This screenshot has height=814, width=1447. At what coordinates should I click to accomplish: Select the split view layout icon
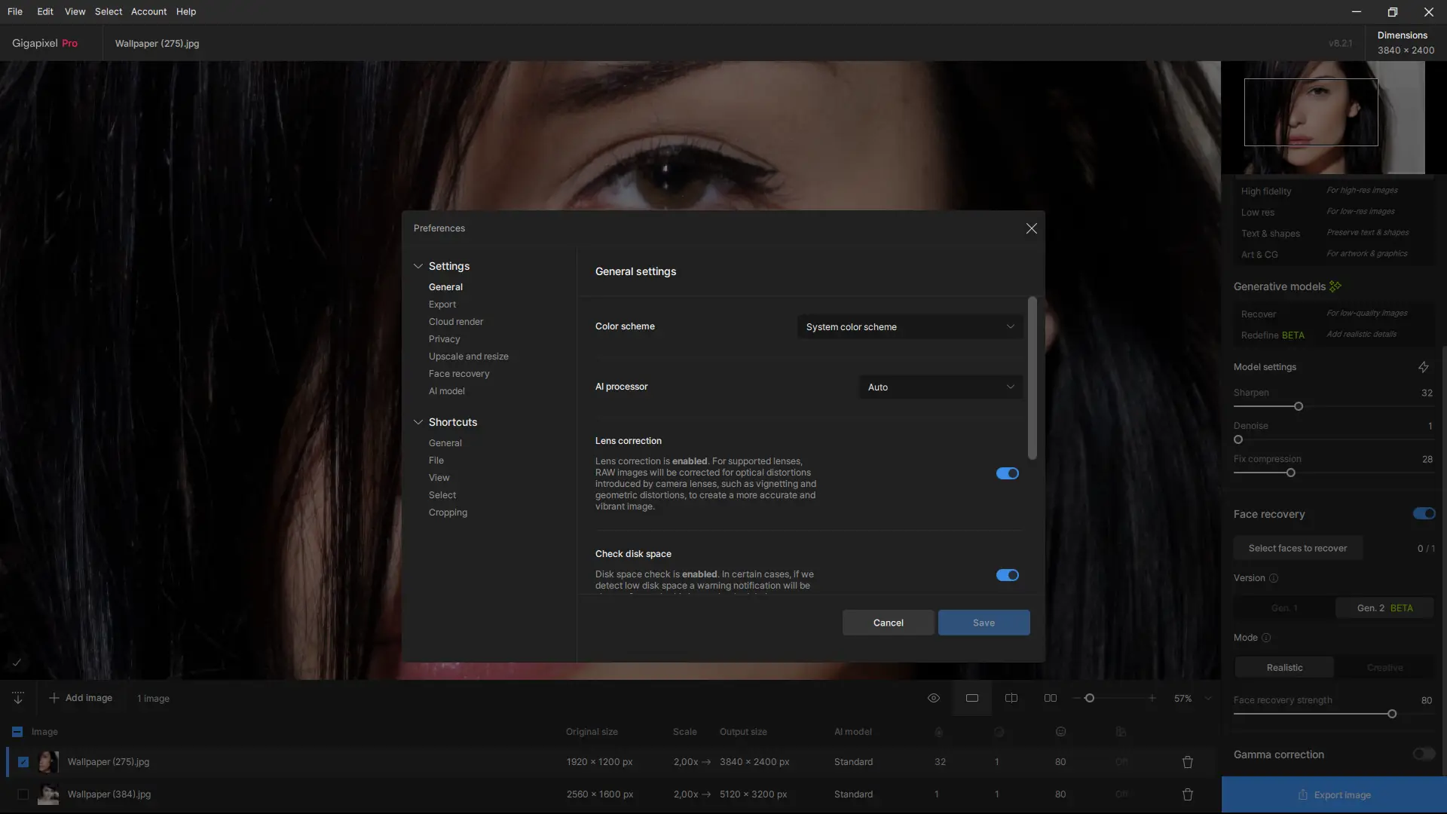coord(1011,698)
